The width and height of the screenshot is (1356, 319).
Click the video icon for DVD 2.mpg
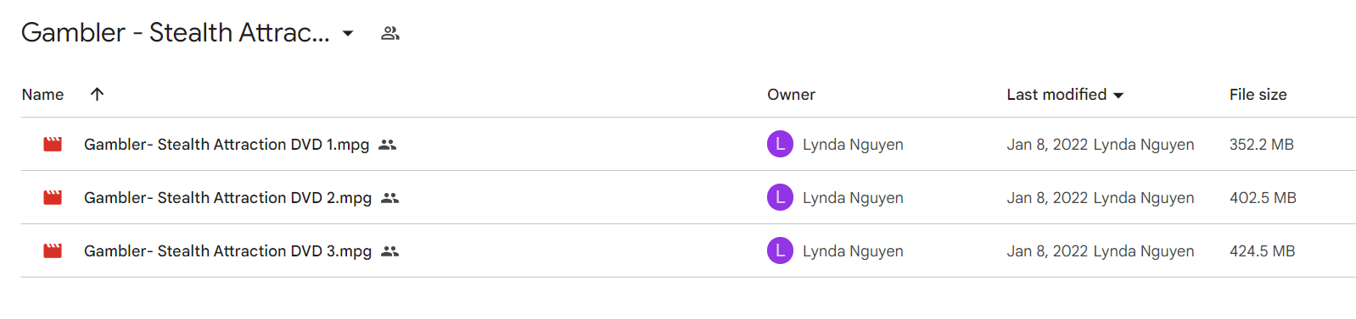click(53, 198)
